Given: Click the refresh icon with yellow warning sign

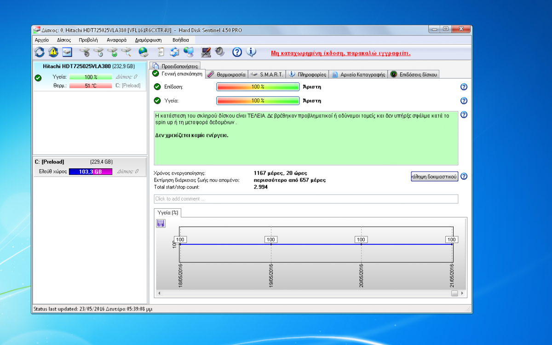Looking at the screenshot, I should pyautogui.click(x=53, y=52).
